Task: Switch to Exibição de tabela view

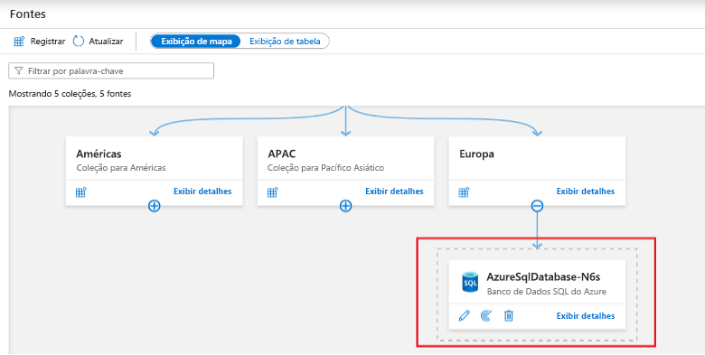Action: tap(285, 42)
